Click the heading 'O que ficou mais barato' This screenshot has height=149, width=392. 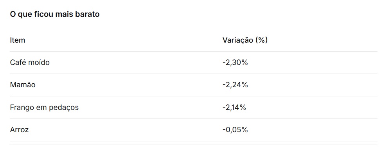coord(55,14)
